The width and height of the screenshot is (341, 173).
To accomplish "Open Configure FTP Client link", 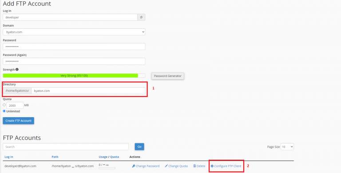I will click(x=226, y=166).
